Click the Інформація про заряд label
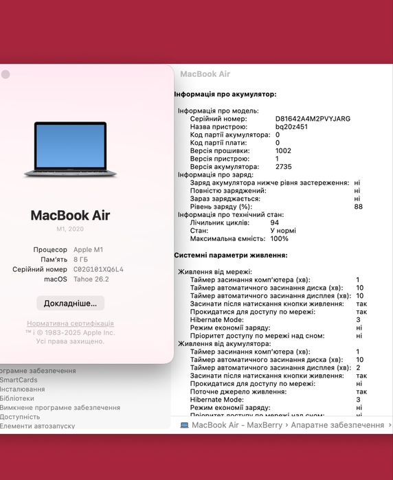The width and height of the screenshot is (393, 480). pos(216,175)
